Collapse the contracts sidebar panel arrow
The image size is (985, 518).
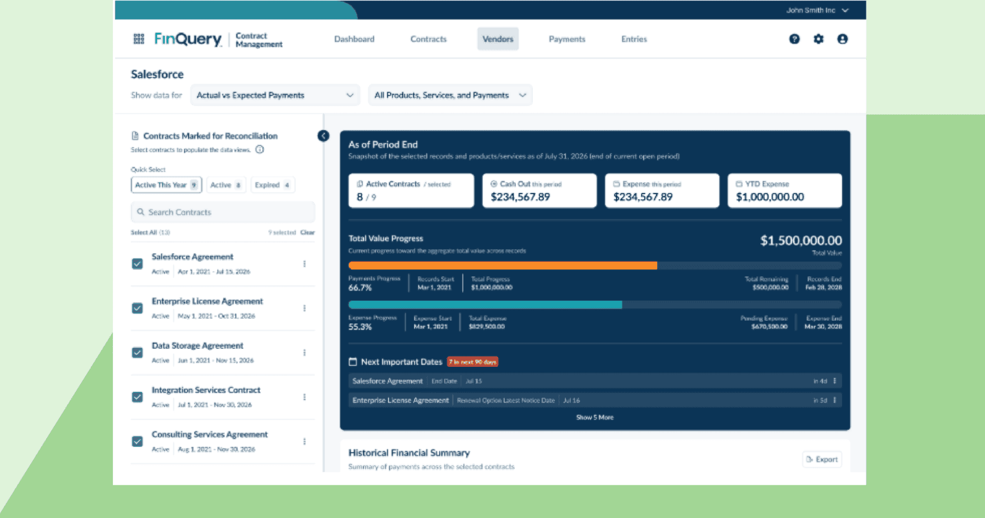[323, 136]
